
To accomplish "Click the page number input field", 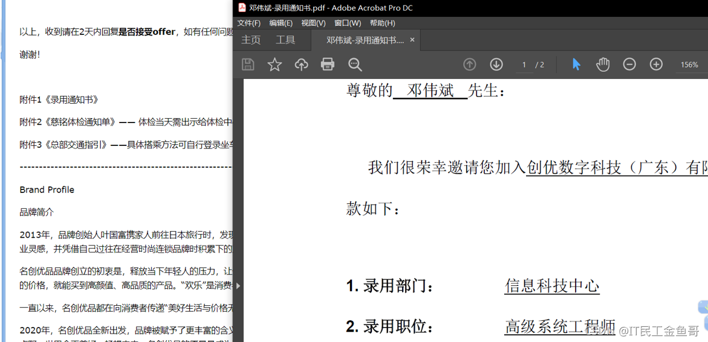I will coord(524,65).
